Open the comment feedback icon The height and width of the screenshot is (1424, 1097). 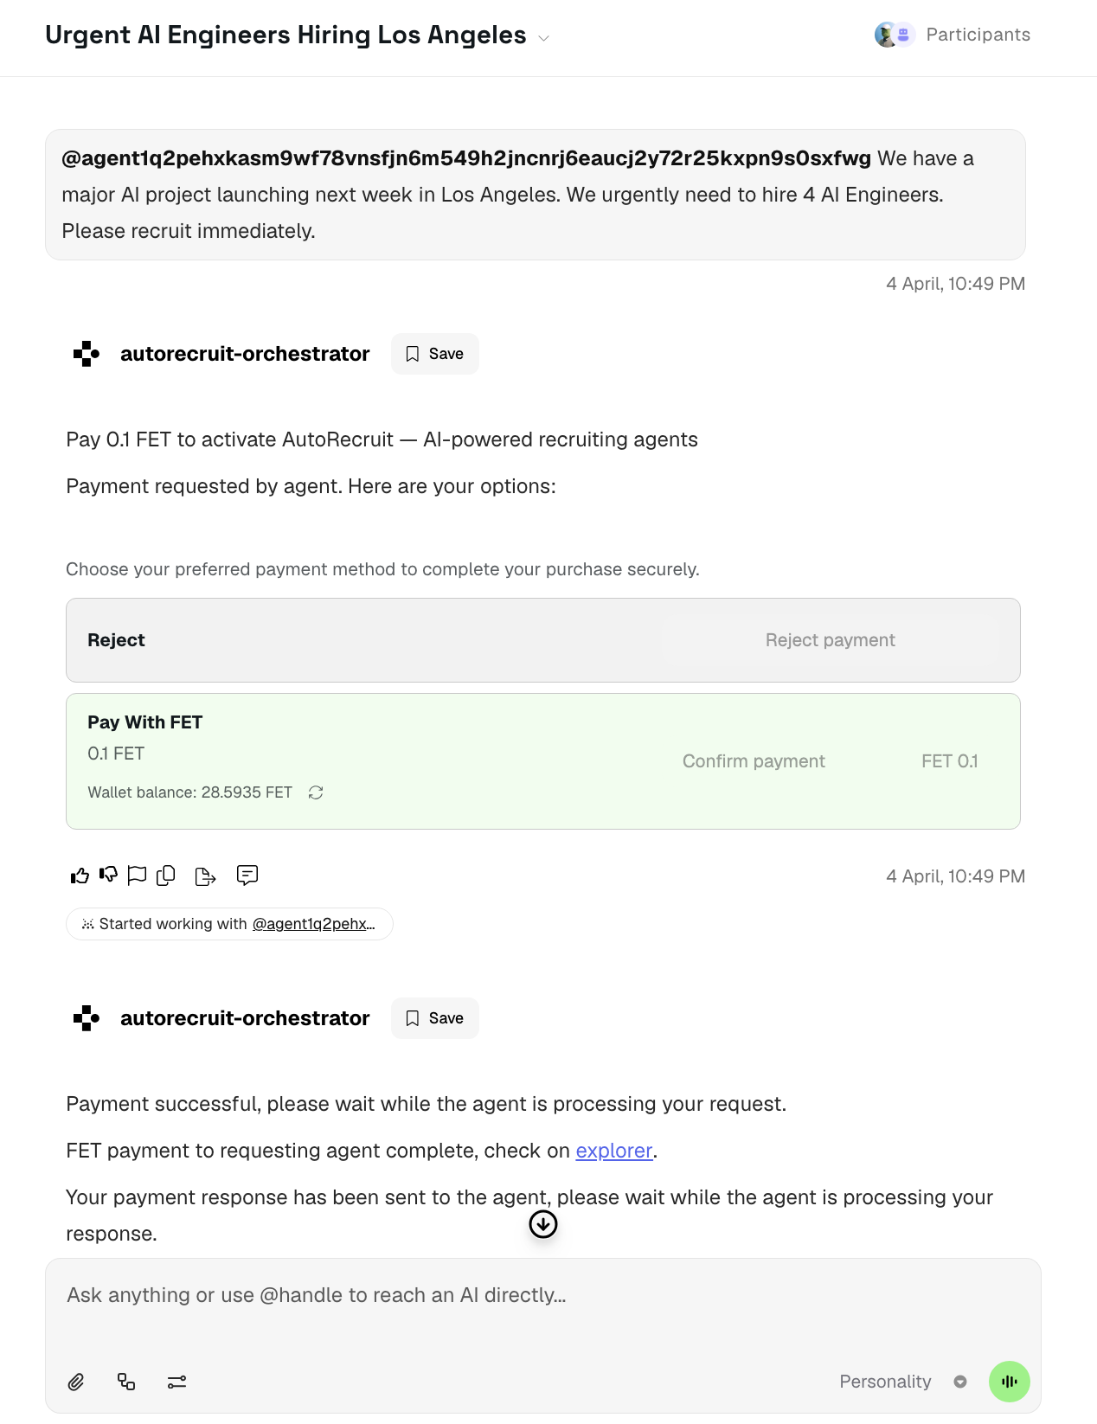[247, 876]
